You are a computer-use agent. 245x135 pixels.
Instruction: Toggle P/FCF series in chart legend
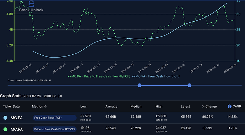coord(99,76)
